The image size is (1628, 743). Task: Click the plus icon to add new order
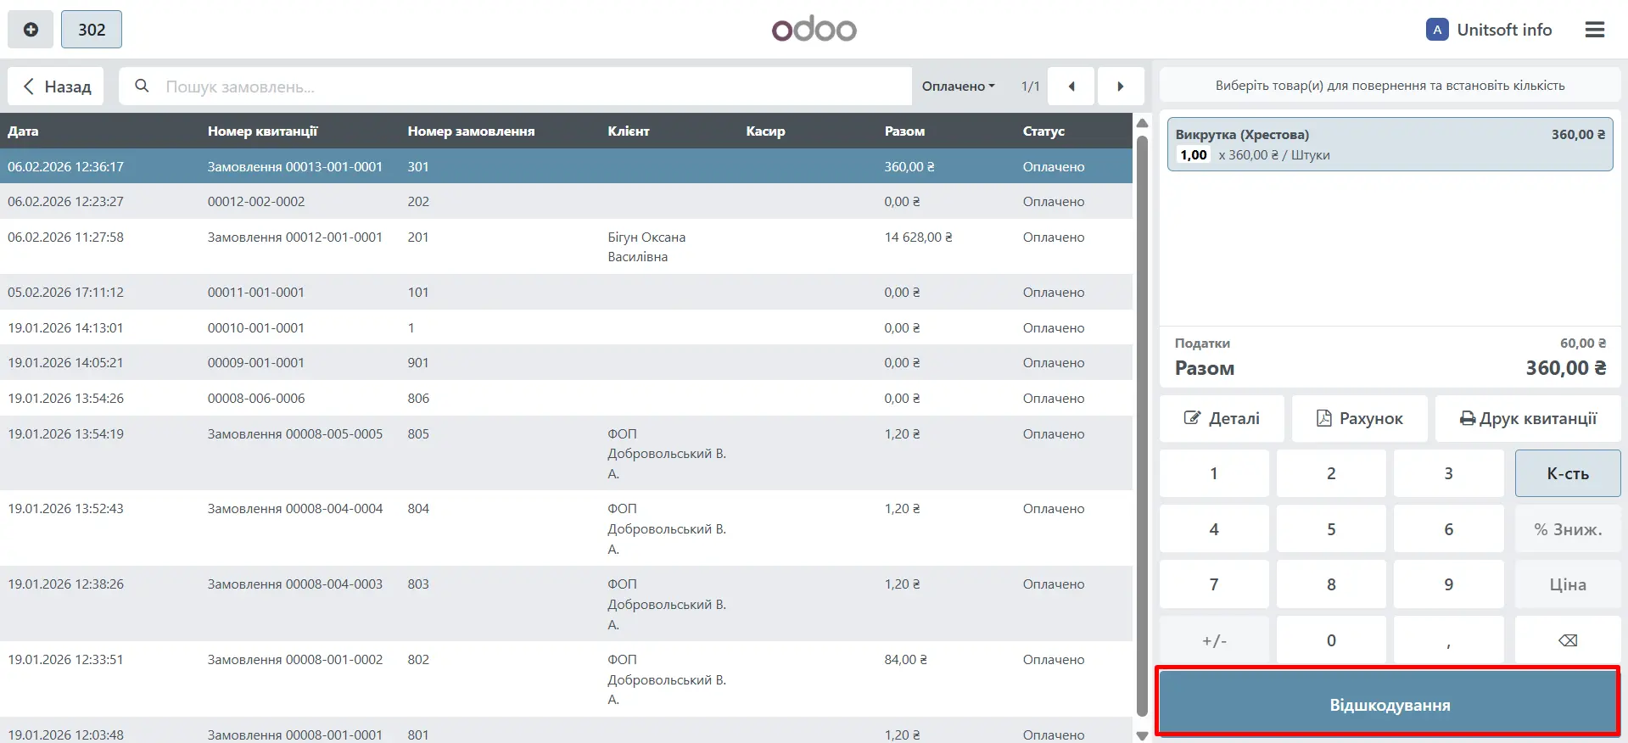click(31, 30)
